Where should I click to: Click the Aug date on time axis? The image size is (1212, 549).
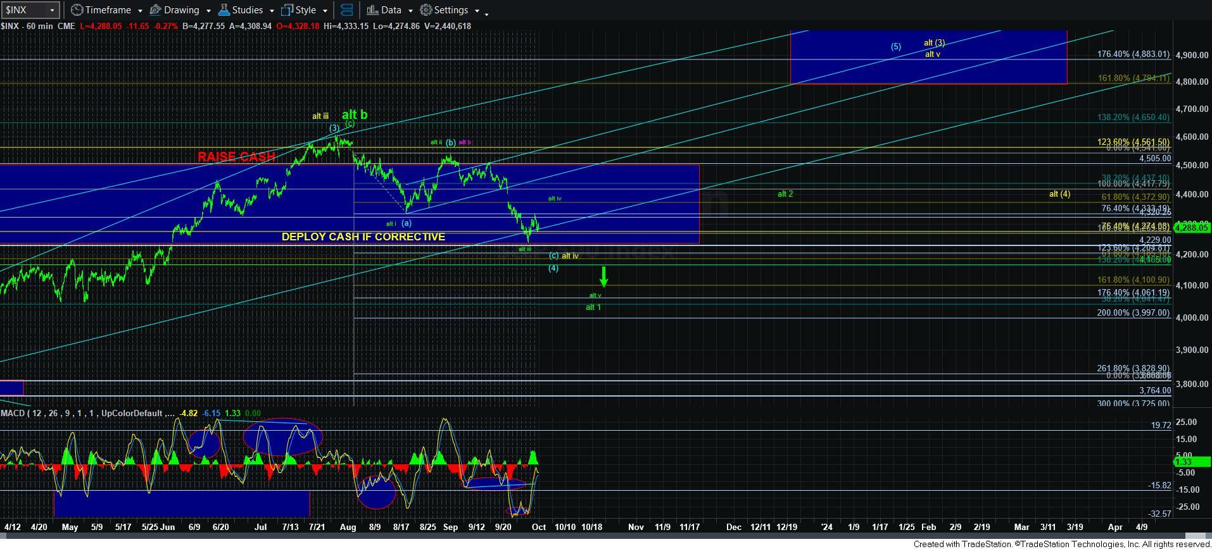(348, 527)
